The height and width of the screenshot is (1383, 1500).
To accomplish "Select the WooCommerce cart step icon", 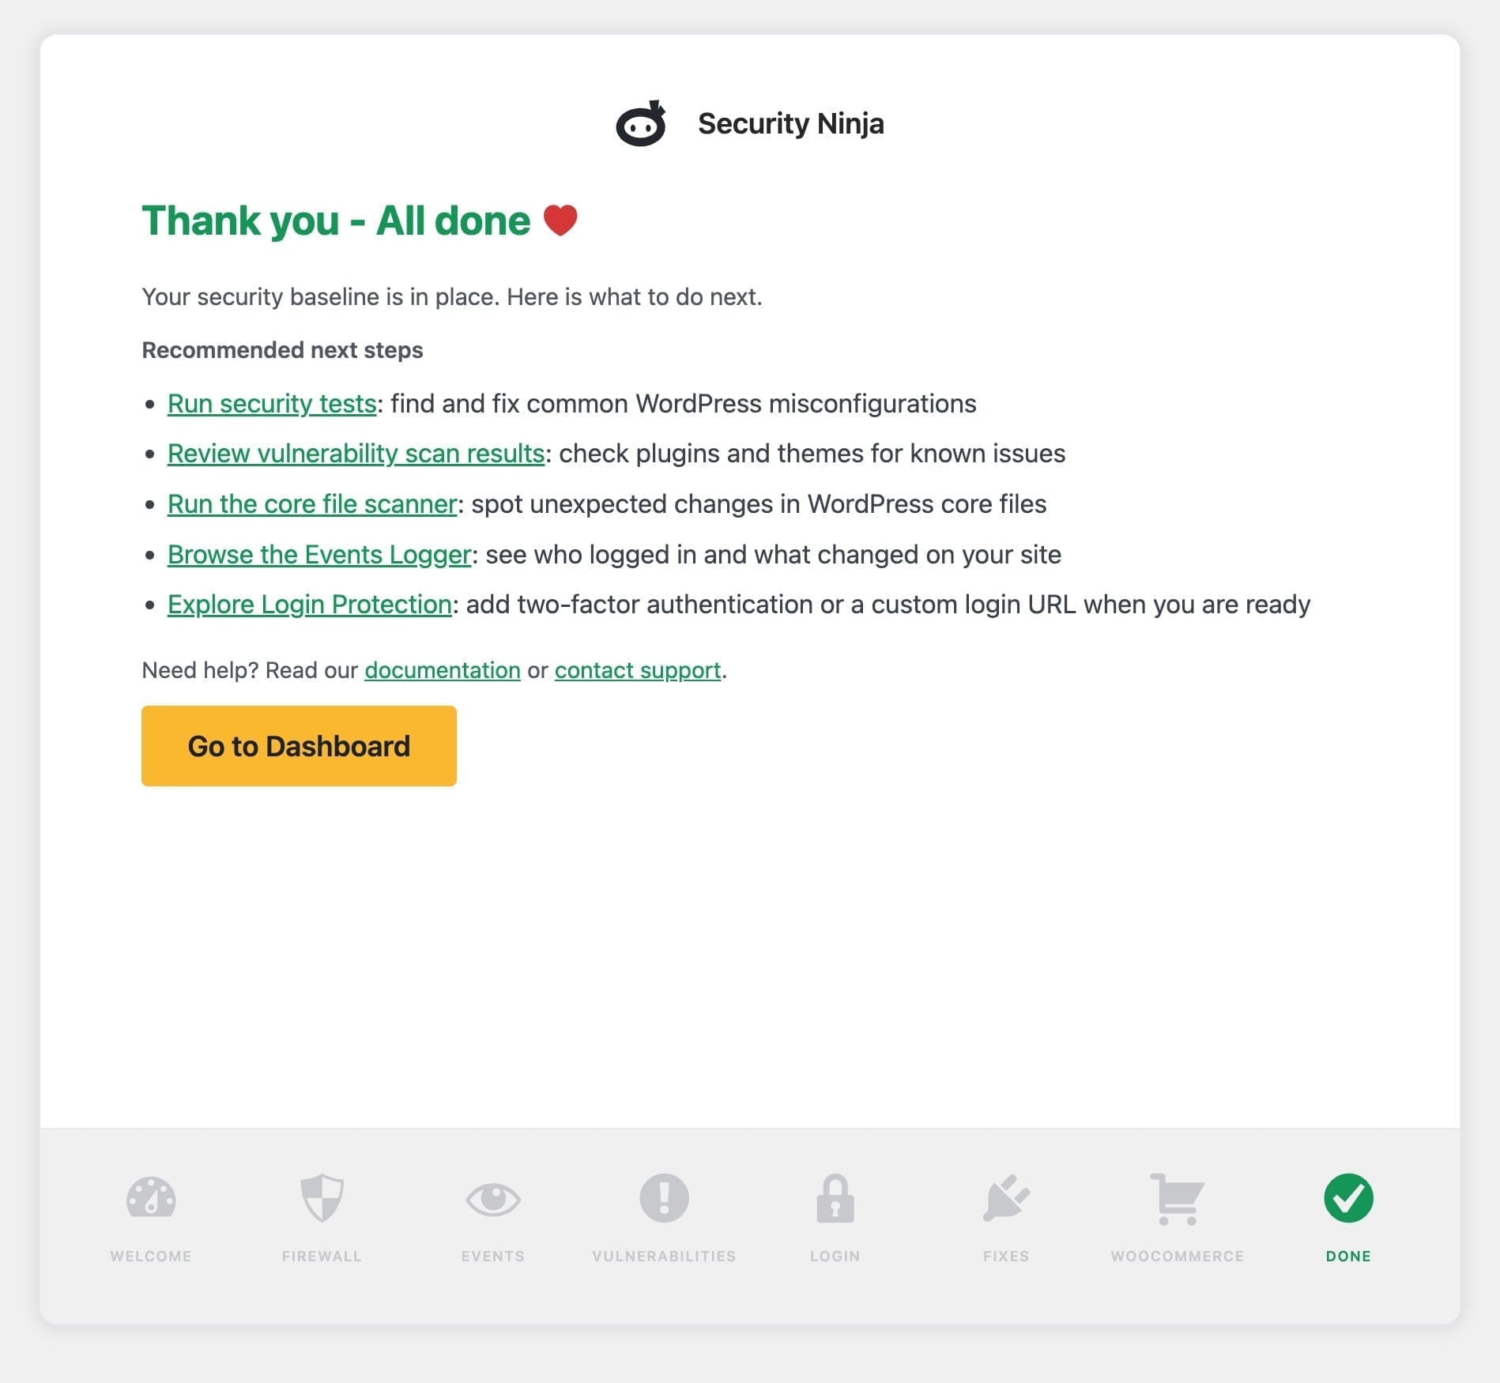I will pyautogui.click(x=1178, y=1199).
